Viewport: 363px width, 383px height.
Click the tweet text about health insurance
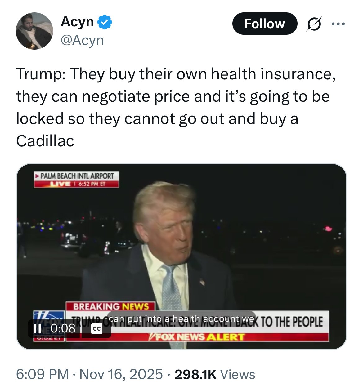point(176,107)
